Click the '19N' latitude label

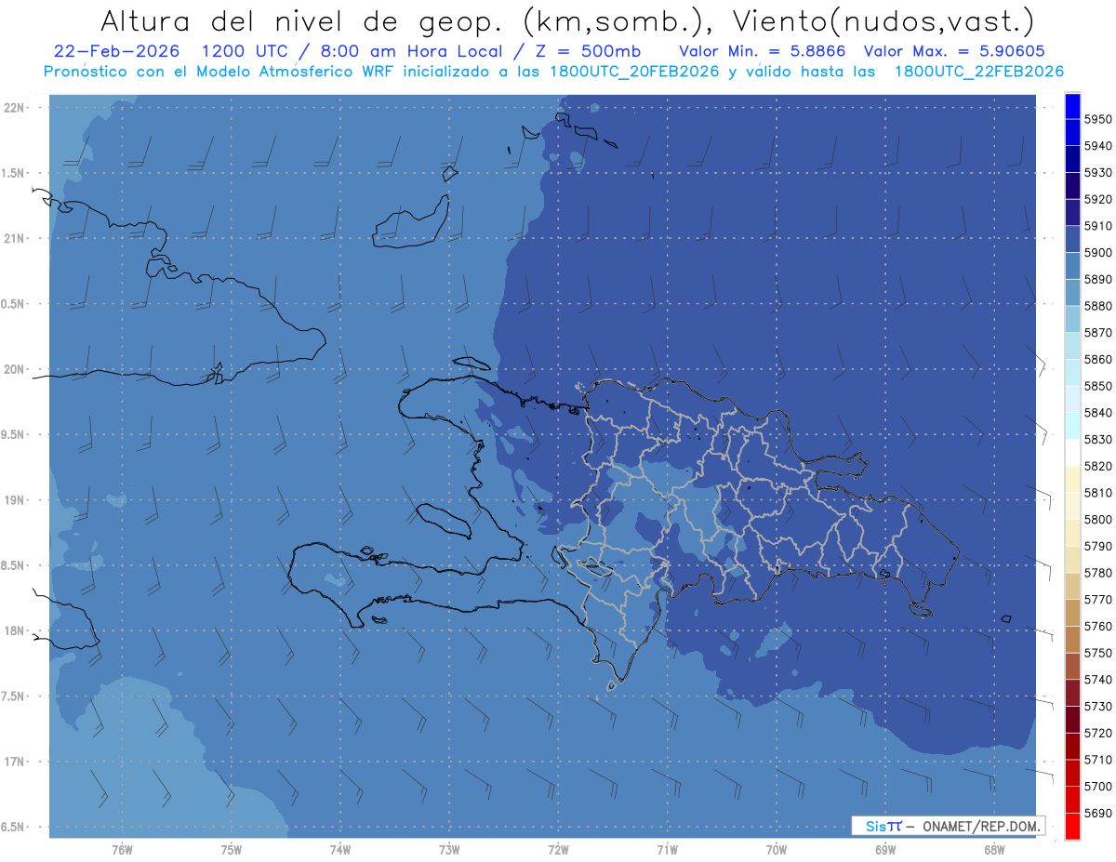click(13, 500)
